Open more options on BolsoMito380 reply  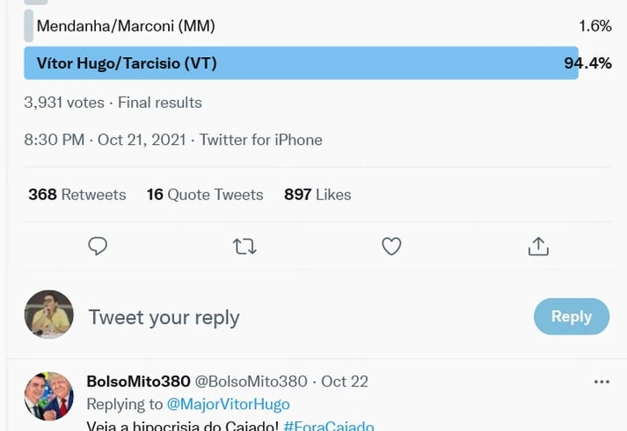coord(601,382)
